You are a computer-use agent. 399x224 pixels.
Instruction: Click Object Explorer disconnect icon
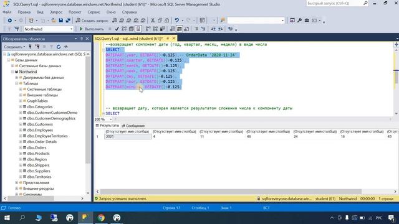[x=37, y=47]
